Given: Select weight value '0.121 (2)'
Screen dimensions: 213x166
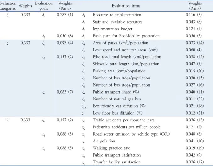Looking at the screenshot, I should click(194, 127).
